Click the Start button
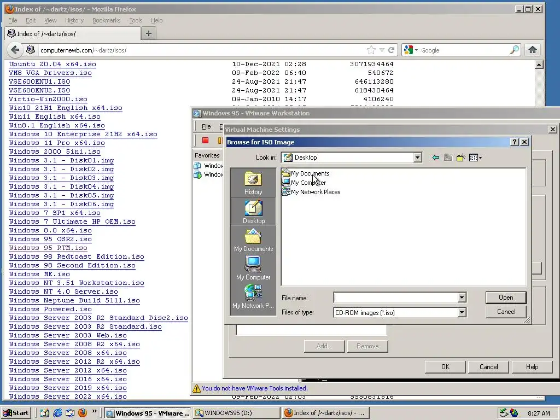This screenshot has height=420, width=560. coord(16,413)
